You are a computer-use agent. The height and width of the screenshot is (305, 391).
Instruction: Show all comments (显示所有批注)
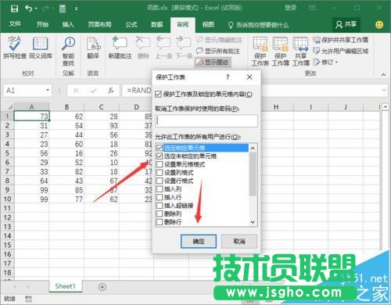[218, 51]
